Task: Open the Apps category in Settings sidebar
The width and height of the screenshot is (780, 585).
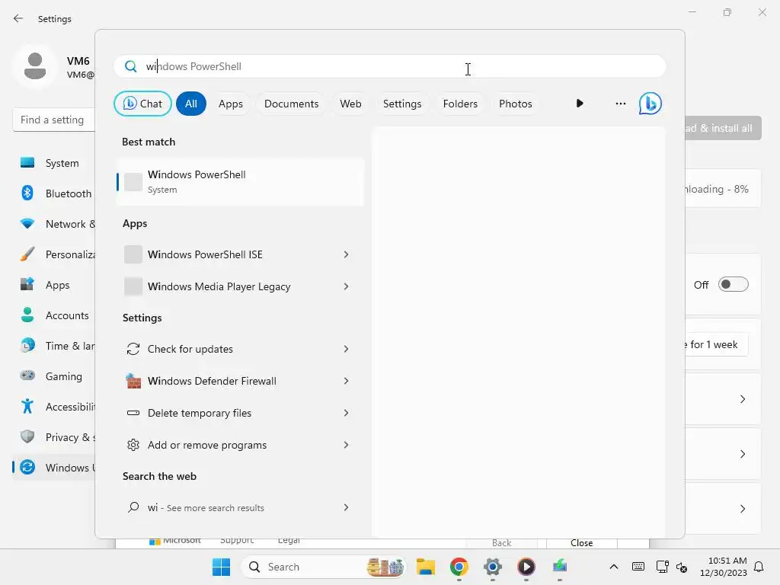Action: tap(55, 285)
